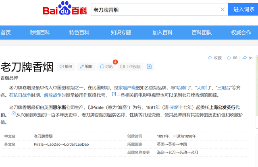Follow the 家喻户晓 hyperlink
258x167 pixels.
tap(126, 87)
